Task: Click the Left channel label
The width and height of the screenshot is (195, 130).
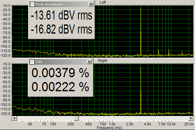Action: click(103, 2)
